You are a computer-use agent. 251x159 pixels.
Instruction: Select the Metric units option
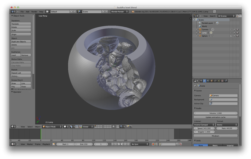pos(215,145)
